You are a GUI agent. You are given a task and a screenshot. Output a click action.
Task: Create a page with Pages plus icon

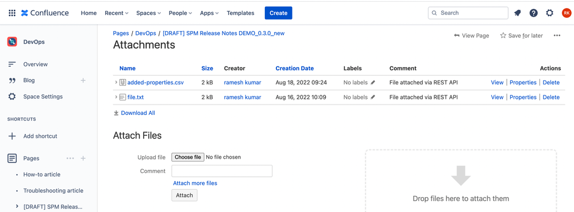pyautogui.click(x=83, y=158)
